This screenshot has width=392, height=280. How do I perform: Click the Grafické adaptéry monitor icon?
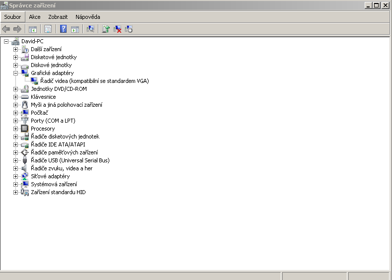tap(25, 73)
